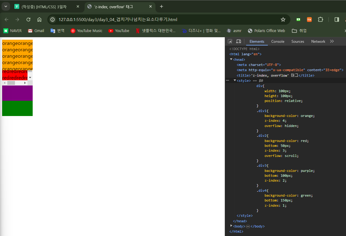The height and width of the screenshot is (236, 346).
Task: Open the orange extension icon
Action: 309,20
